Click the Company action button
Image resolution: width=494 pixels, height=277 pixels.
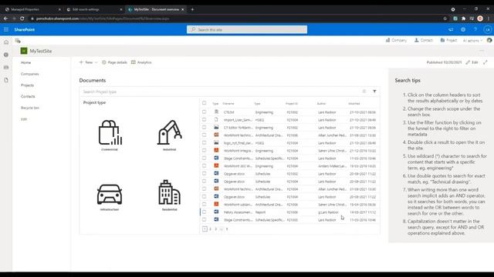click(396, 40)
